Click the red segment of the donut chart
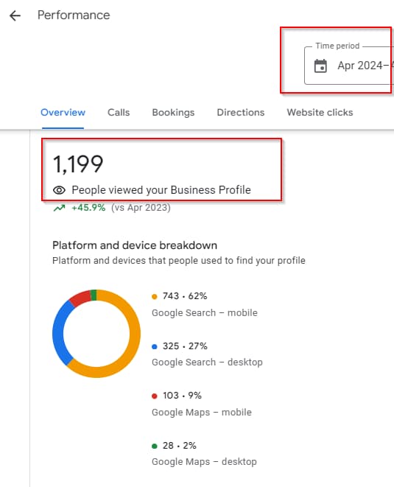Image resolution: width=394 pixels, height=487 pixels. pos(81,298)
